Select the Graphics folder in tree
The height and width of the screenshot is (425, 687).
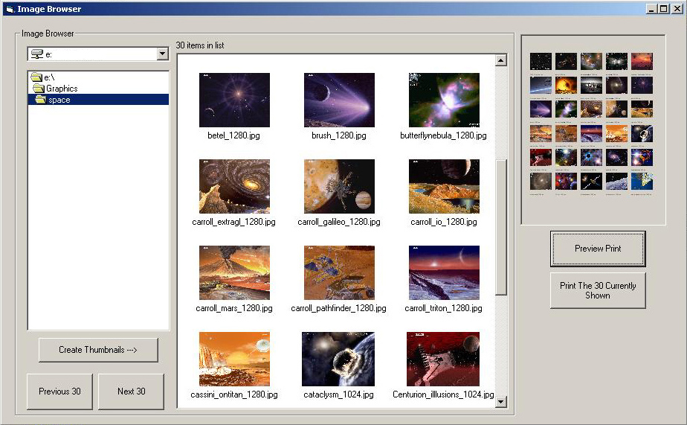[x=62, y=89]
